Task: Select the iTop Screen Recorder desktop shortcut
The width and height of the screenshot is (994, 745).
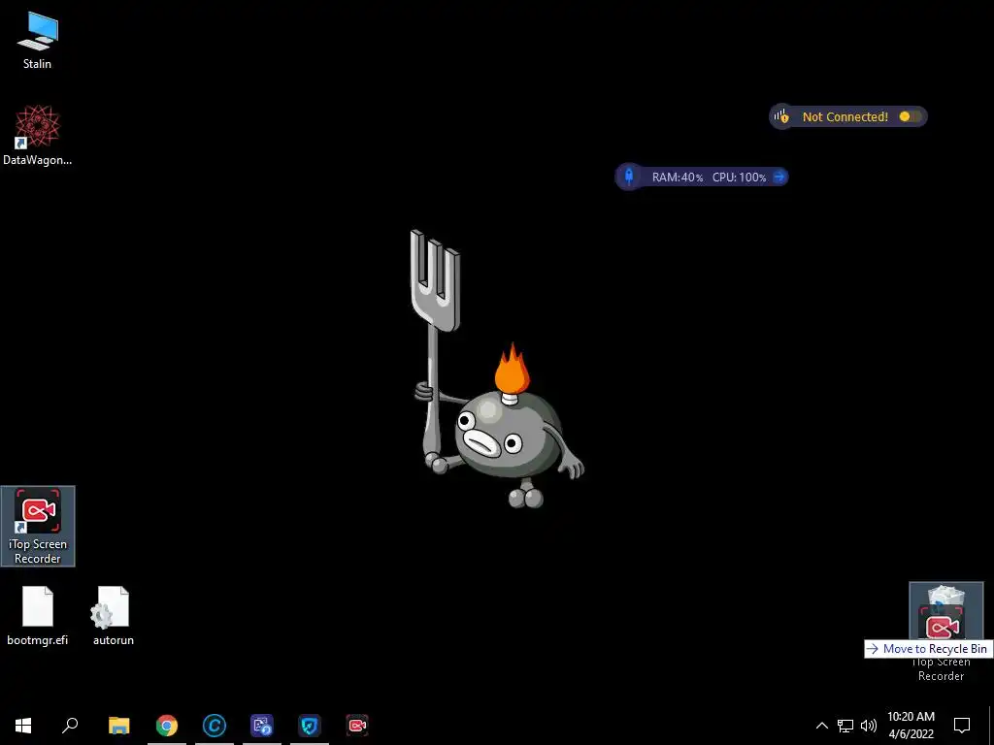Action: coord(38,526)
